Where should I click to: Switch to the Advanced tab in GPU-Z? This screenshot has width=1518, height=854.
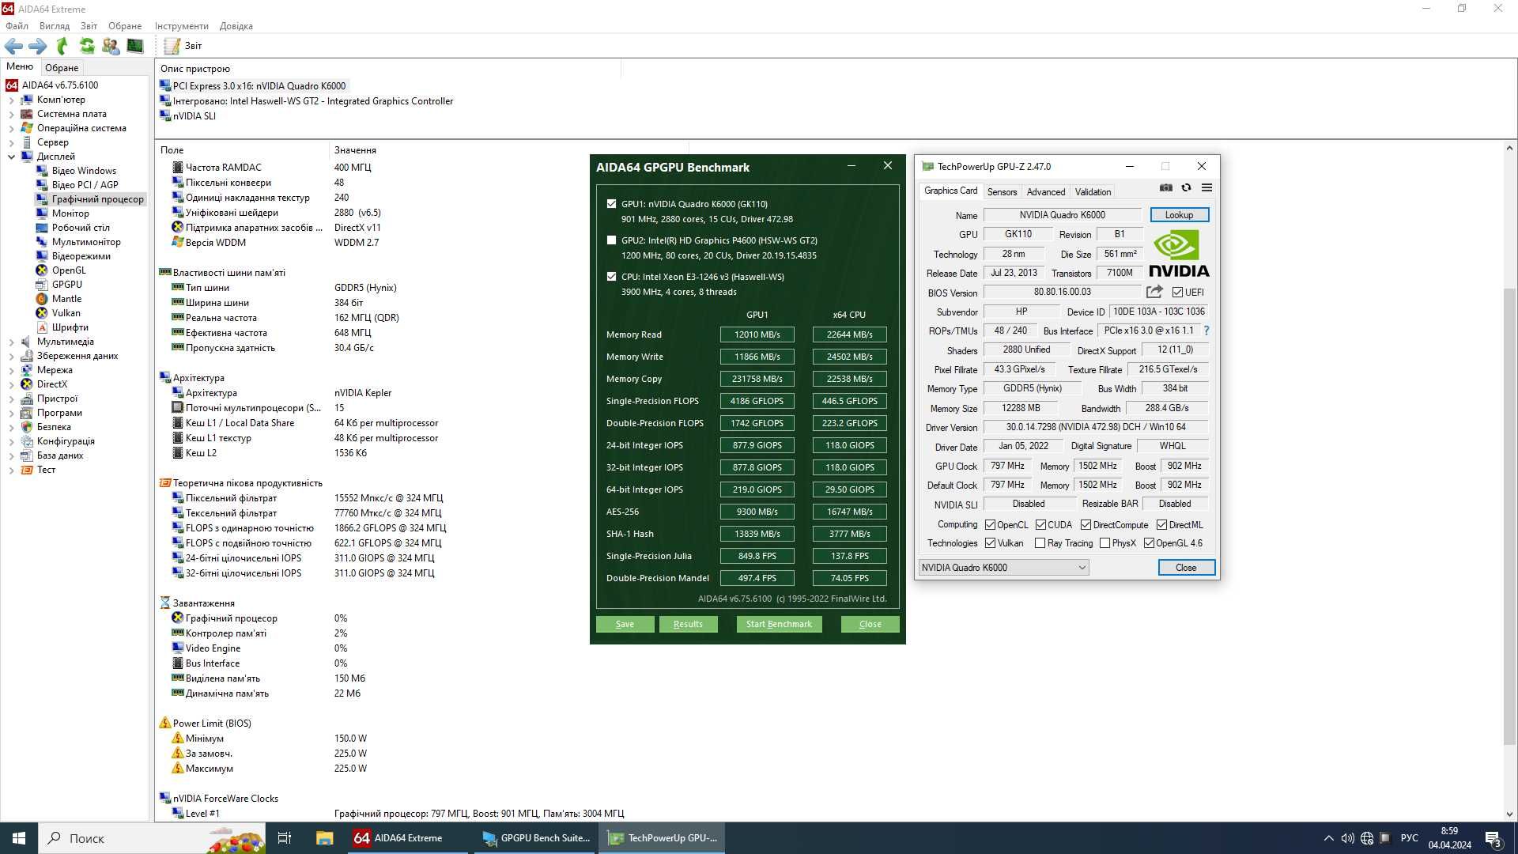[1045, 192]
